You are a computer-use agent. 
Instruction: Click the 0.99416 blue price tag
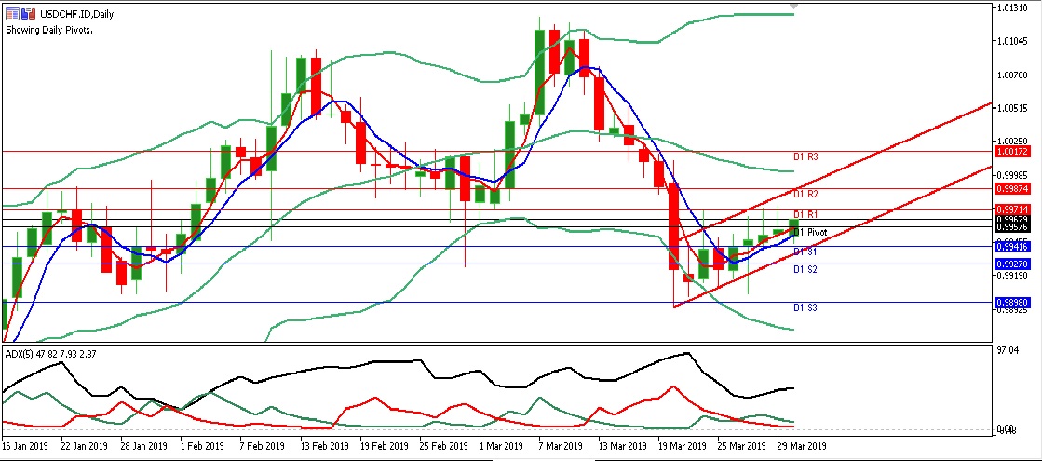pyautogui.click(x=1012, y=247)
